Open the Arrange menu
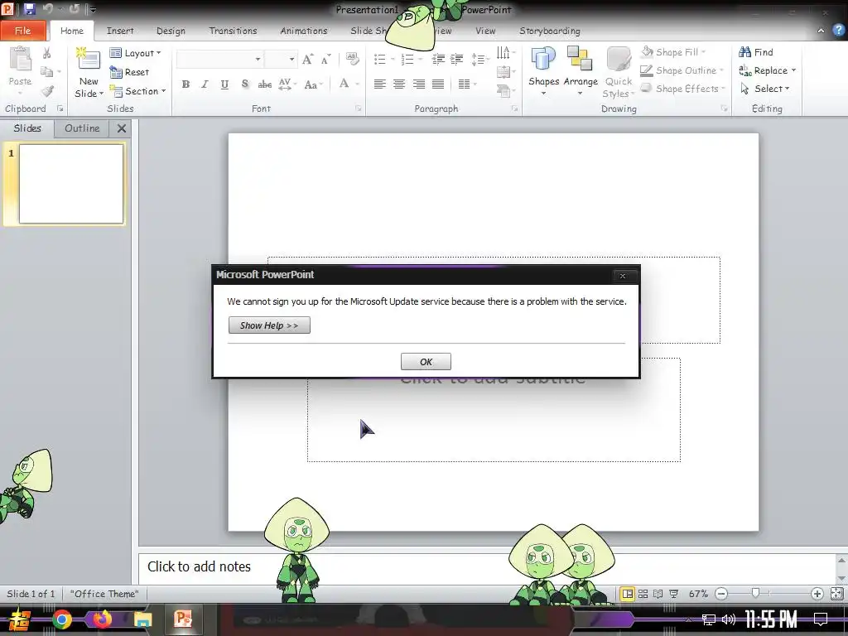This screenshot has height=636, width=848. 581,71
